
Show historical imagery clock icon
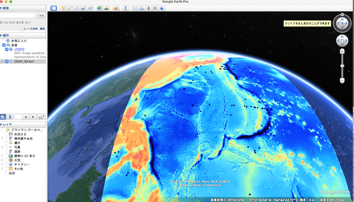tap(100, 8)
